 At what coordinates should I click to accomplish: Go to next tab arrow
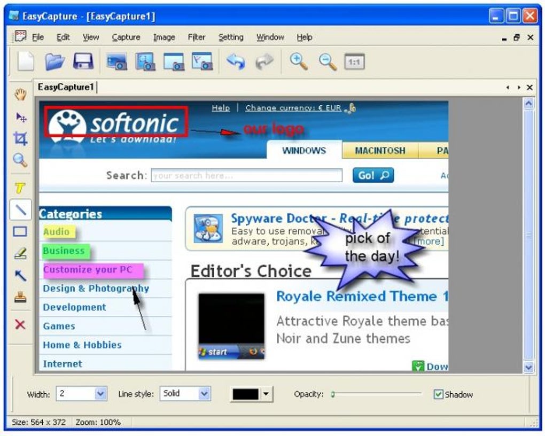(x=519, y=87)
